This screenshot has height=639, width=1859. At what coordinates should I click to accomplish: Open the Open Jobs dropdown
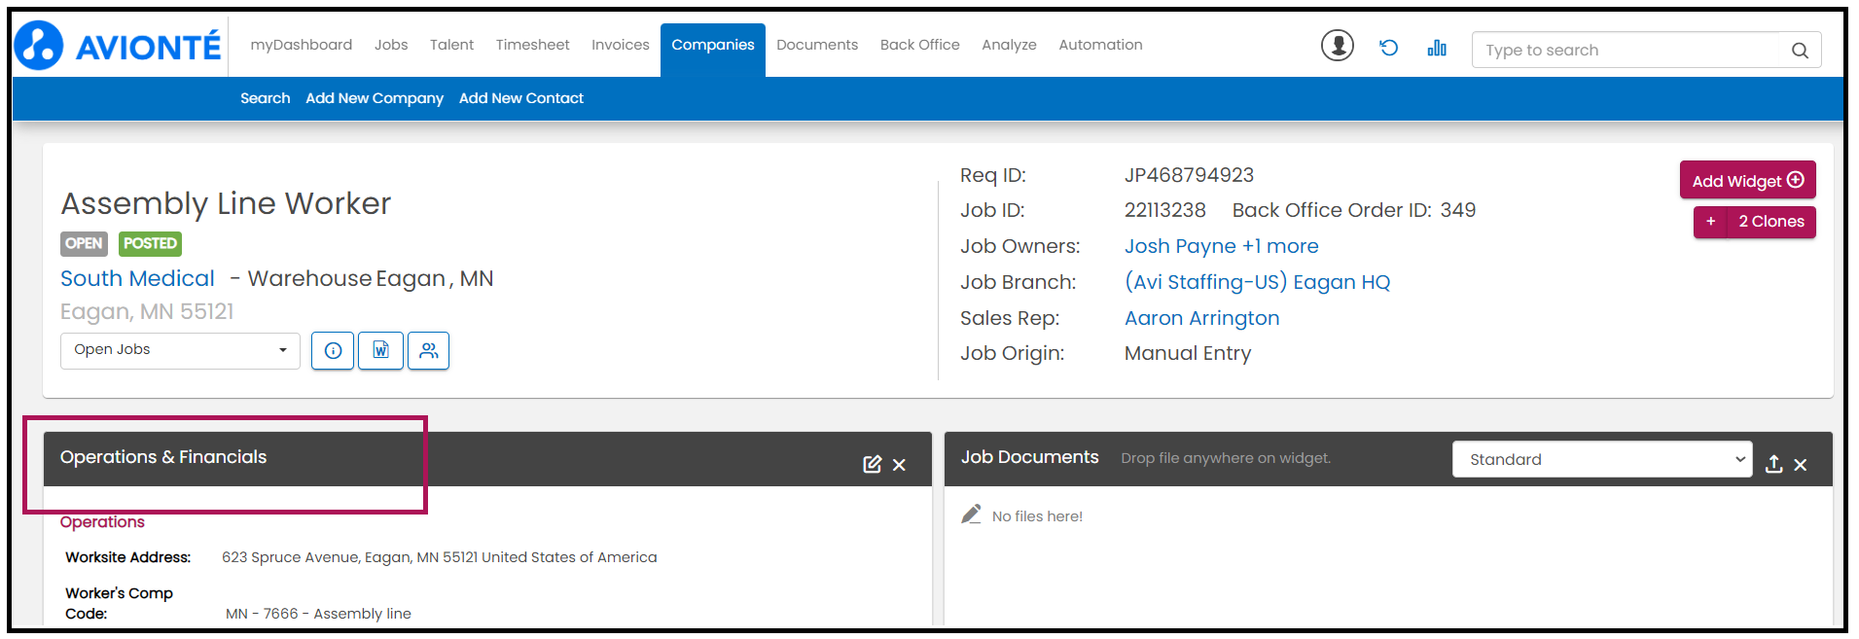(x=180, y=350)
